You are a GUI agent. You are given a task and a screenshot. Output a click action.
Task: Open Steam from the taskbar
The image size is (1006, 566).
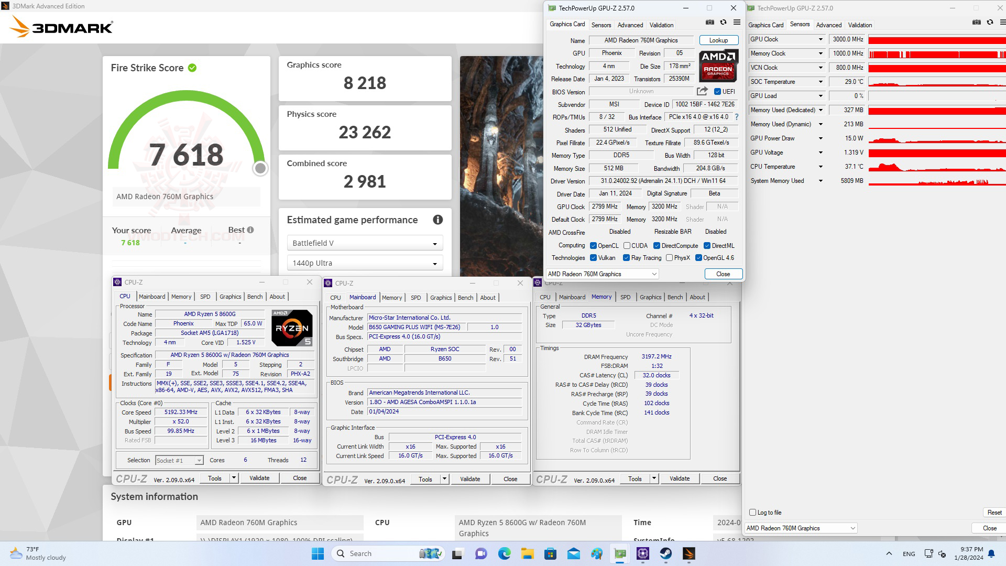point(665,553)
